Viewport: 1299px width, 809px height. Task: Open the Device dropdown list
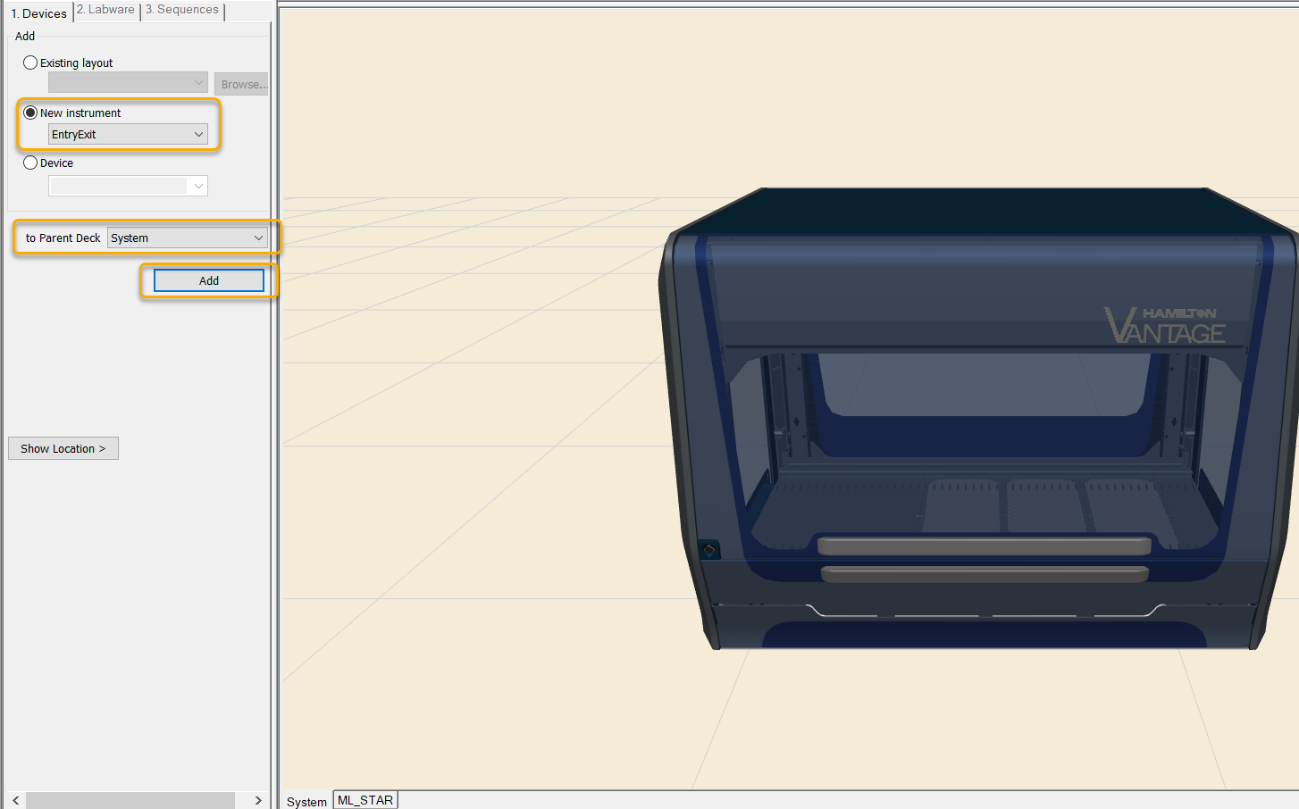pos(128,186)
